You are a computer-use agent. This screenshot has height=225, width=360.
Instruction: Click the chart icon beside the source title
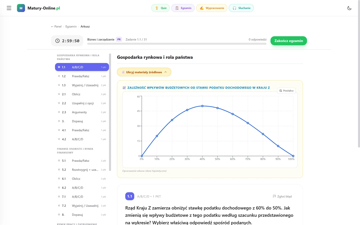point(124,88)
